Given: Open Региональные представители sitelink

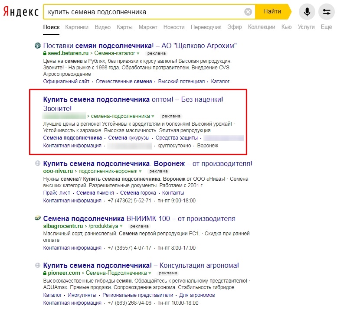Looking at the screenshot, I should point(137,295).
